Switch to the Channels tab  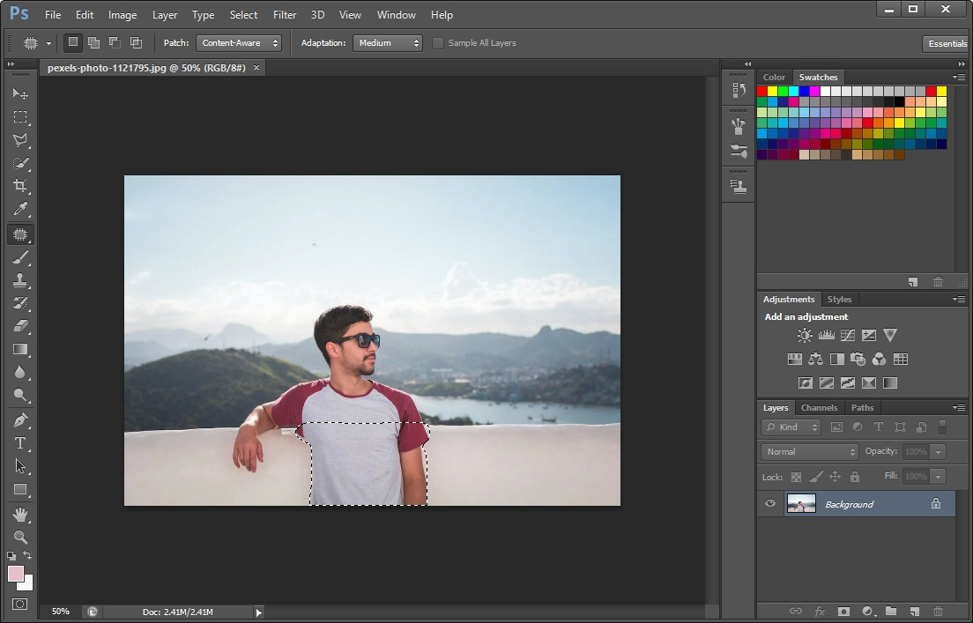click(819, 408)
